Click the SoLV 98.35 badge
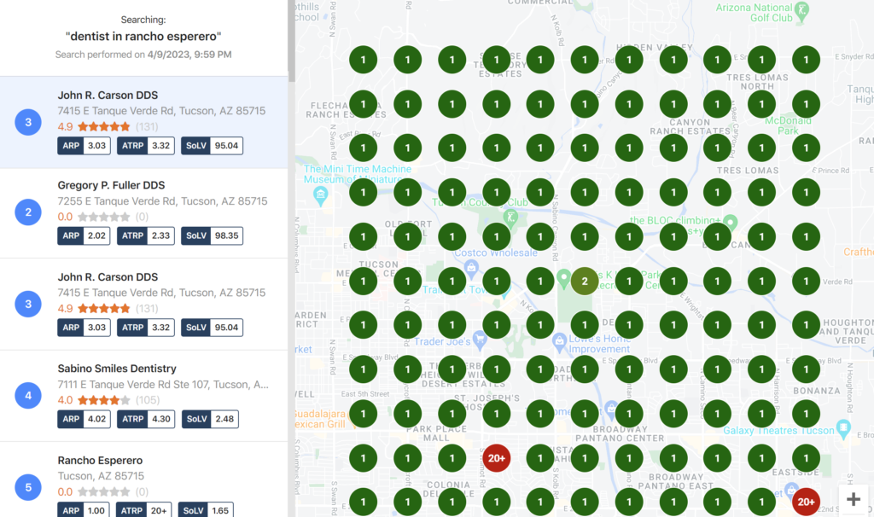Image resolution: width=874 pixels, height=517 pixels. click(x=212, y=235)
